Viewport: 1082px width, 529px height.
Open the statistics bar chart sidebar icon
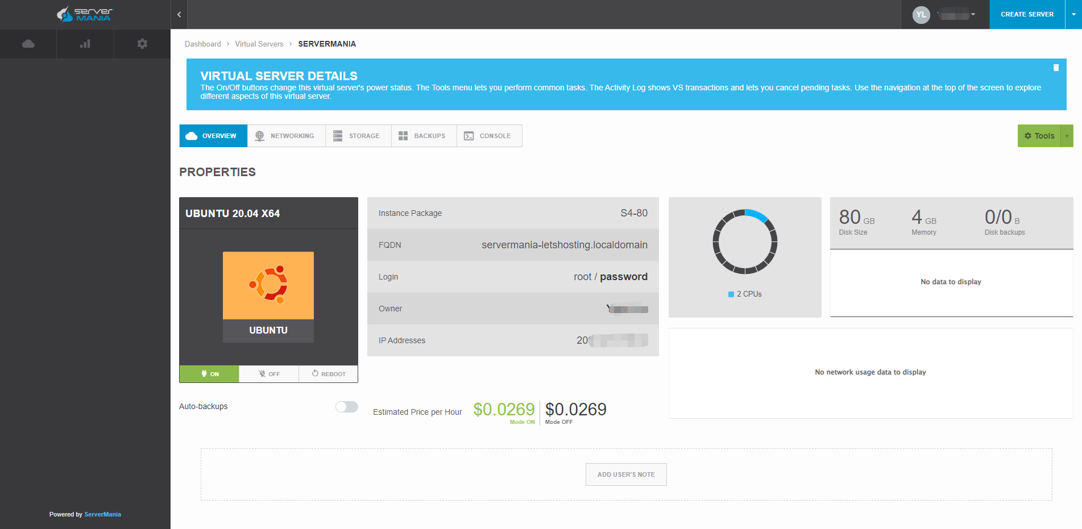coord(85,44)
